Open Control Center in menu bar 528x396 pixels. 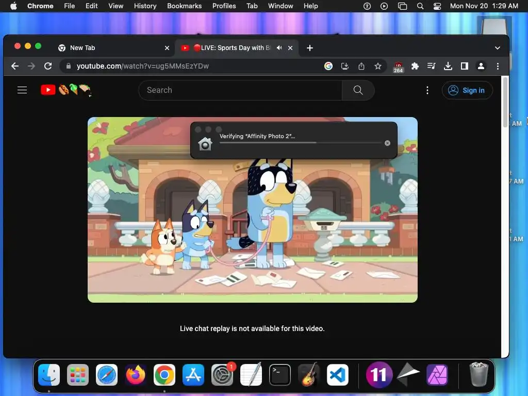(437, 6)
